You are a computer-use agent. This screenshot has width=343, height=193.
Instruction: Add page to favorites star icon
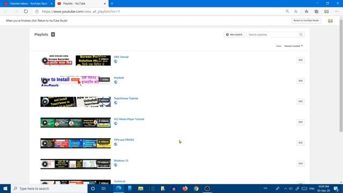[296, 11]
